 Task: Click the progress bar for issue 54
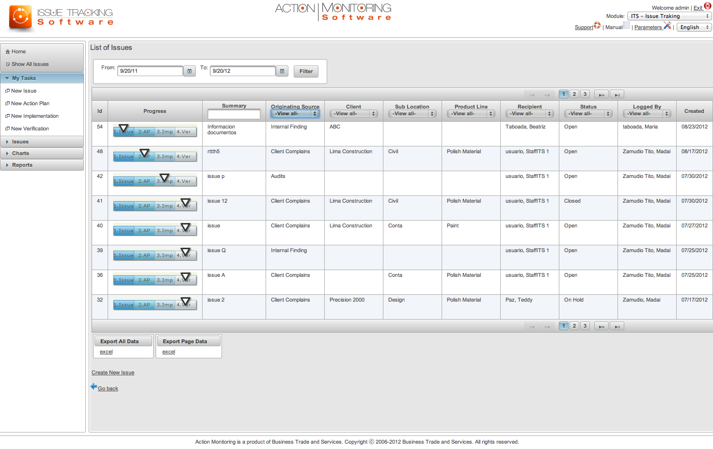(155, 132)
